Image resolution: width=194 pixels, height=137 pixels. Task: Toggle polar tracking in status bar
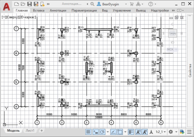click(x=102, y=132)
